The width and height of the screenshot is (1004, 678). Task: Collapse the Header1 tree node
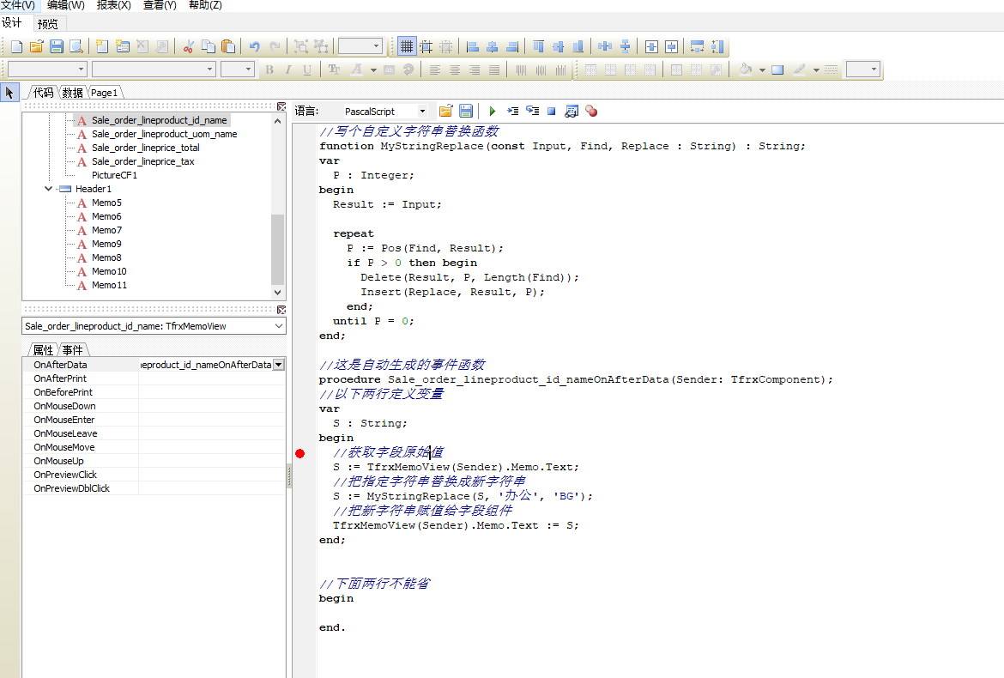pos(49,189)
